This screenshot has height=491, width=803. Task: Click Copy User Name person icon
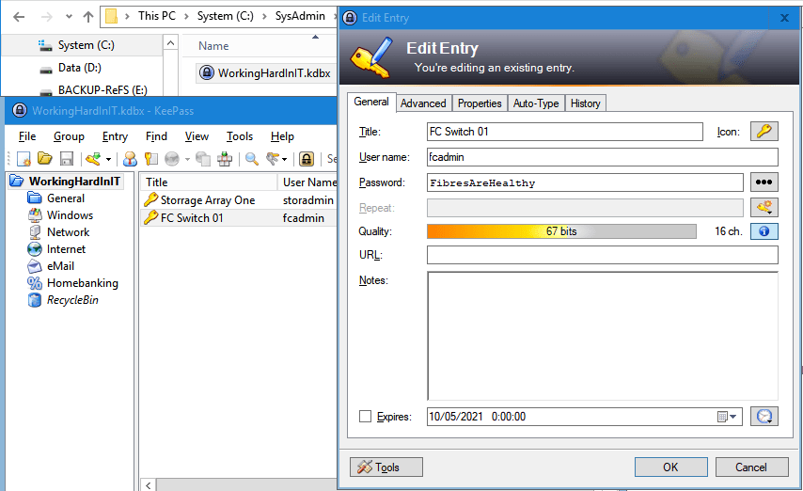(x=130, y=159)
